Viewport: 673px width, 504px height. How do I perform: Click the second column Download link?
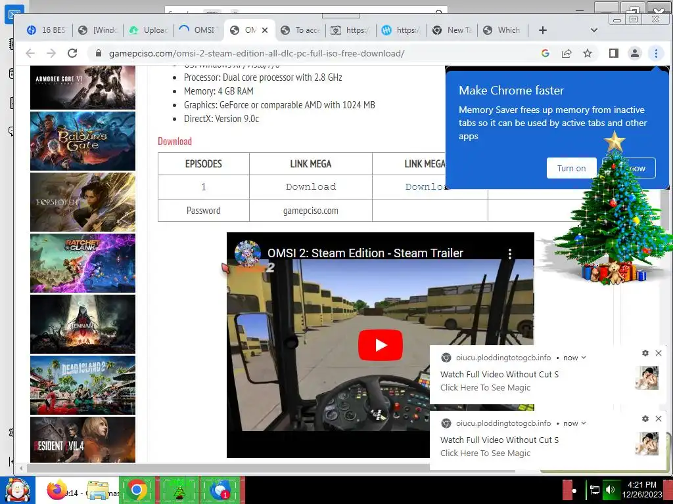pos(425,186)
